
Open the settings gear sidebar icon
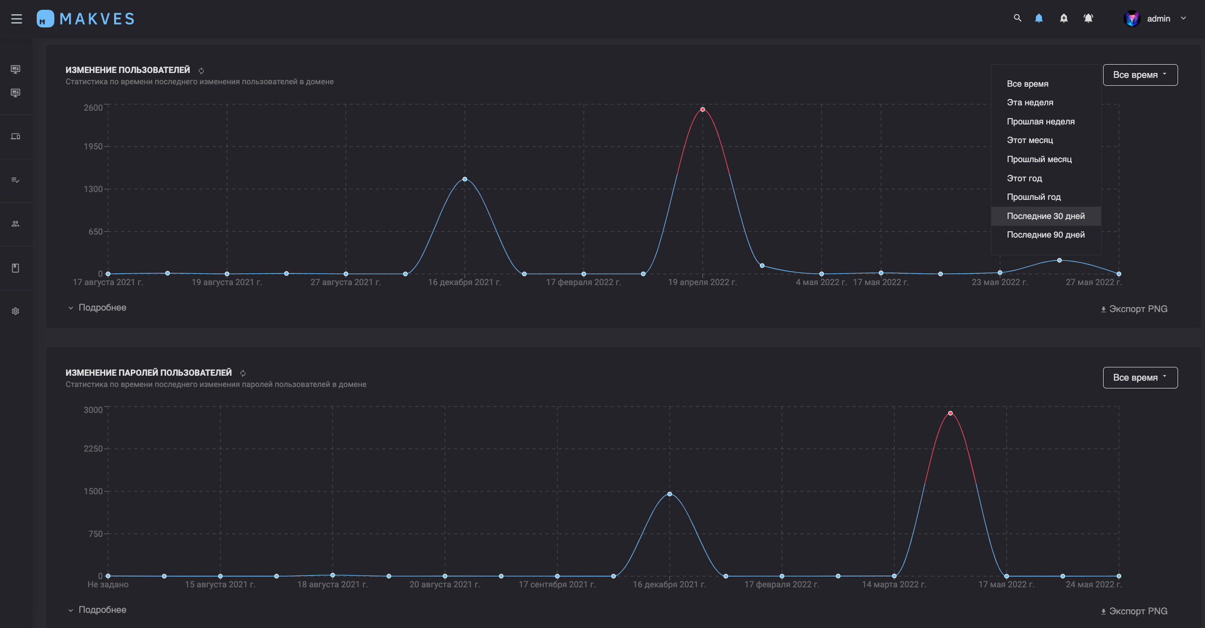(x=16, y=311)
